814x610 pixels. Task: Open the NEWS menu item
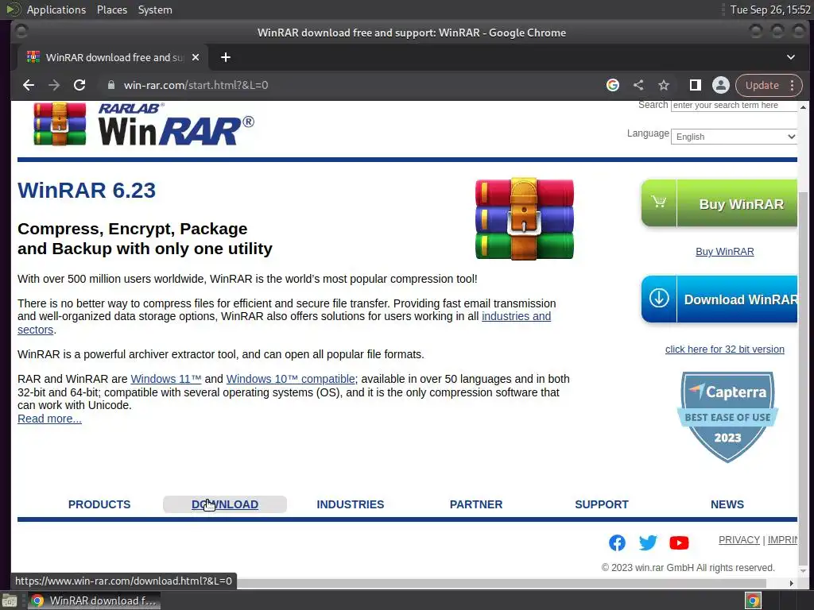coord(727,504)
